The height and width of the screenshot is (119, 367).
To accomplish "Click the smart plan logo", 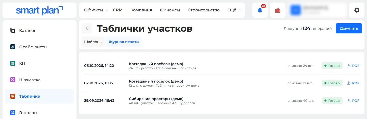I will tap(39, 10).
